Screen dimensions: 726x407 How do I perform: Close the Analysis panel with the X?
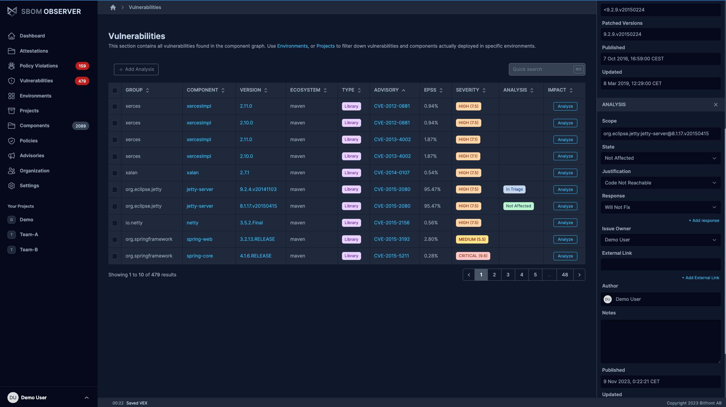[x=715, y=105]
